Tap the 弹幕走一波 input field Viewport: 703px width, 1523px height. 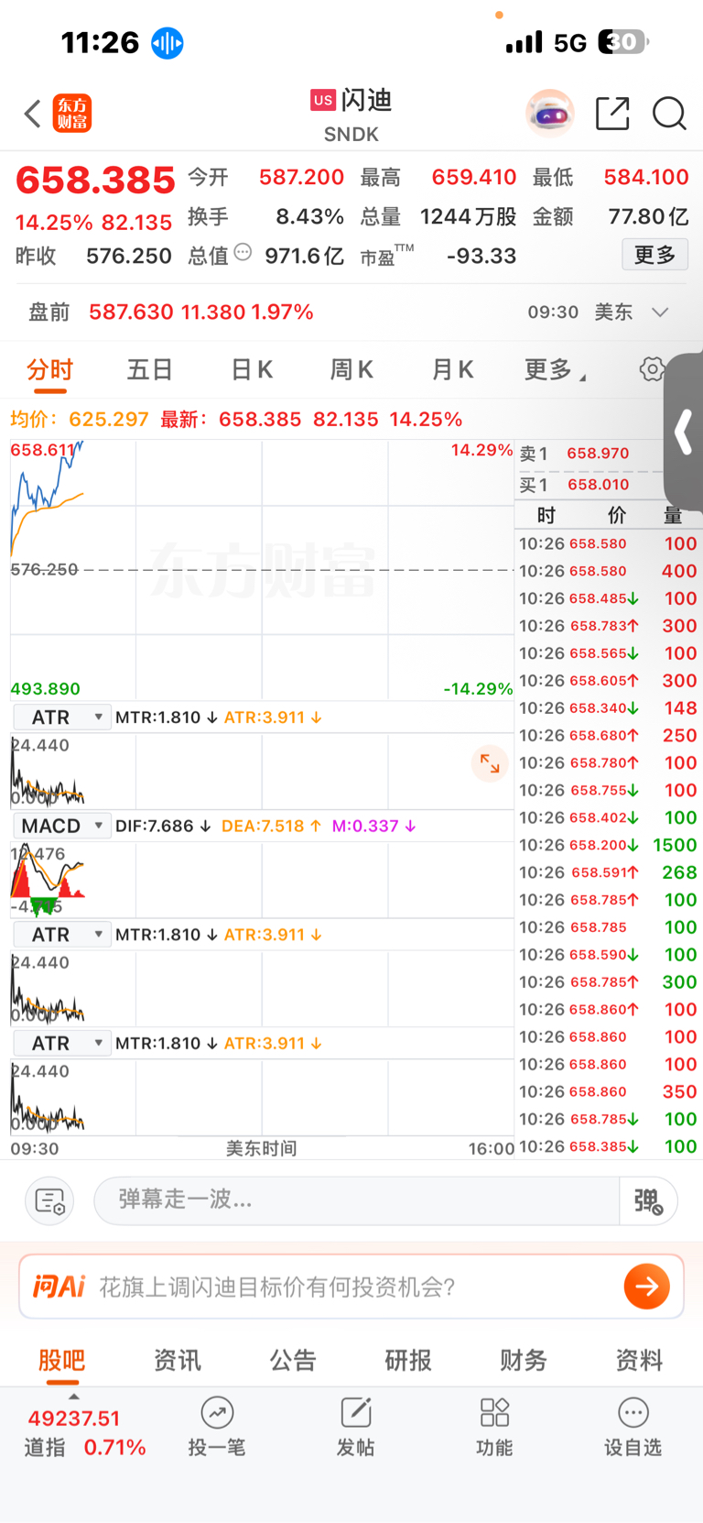coord(357,1200)
